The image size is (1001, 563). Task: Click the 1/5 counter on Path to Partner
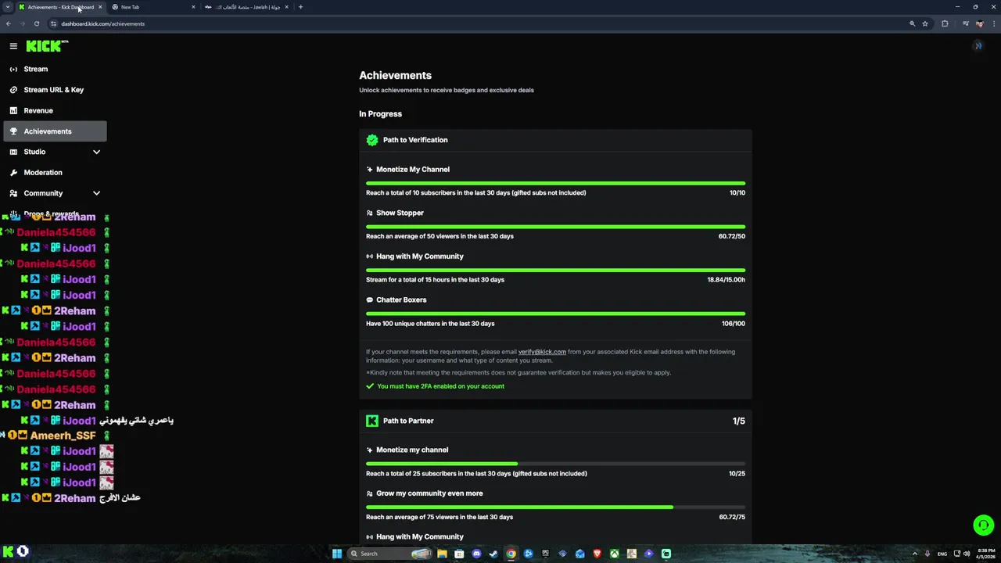click(x=738, y=421)
